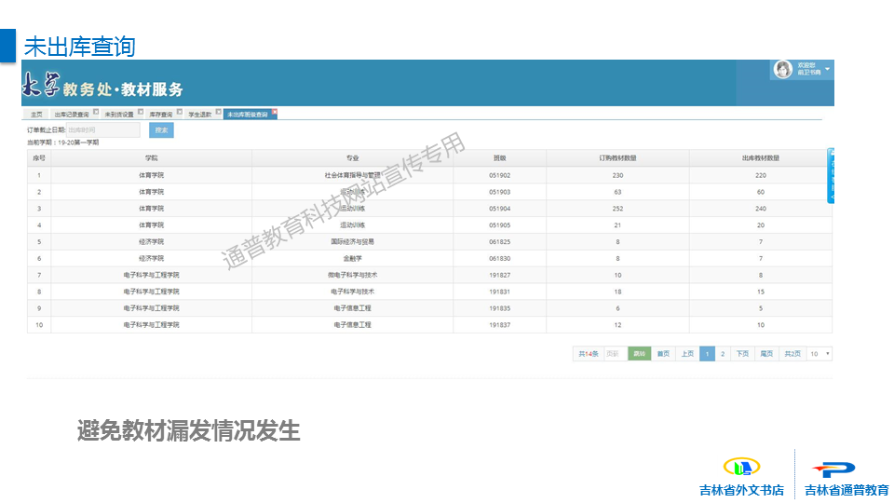894x503 pixels.
Task: Click the 吉林省通普教育 logo icon
Action: pyautogui.click(x=833, y=469)
